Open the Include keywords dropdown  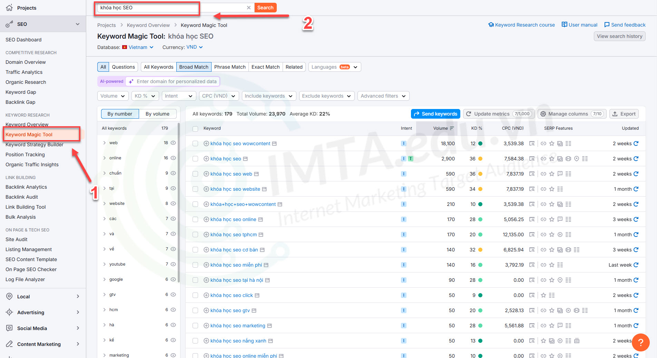point(269,96)
